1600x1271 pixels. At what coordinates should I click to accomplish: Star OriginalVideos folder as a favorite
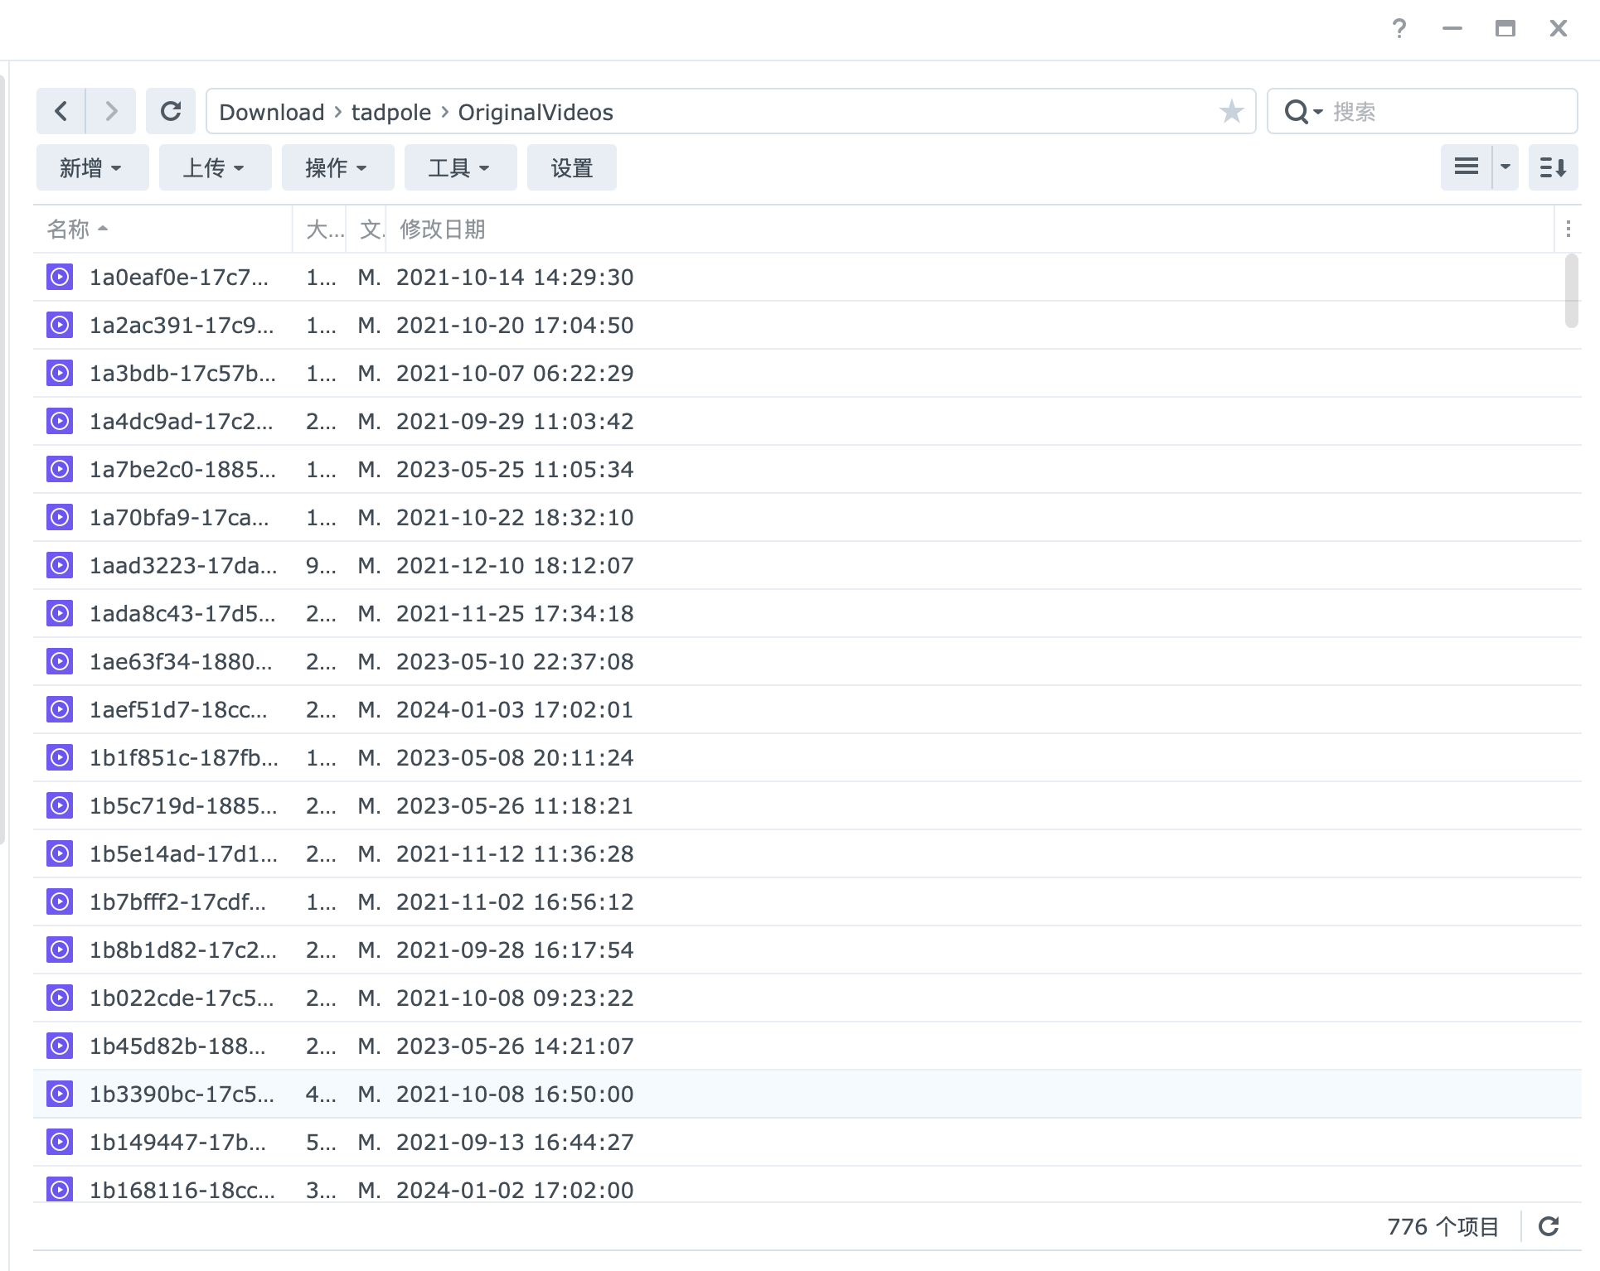[x=1231, y=111]
